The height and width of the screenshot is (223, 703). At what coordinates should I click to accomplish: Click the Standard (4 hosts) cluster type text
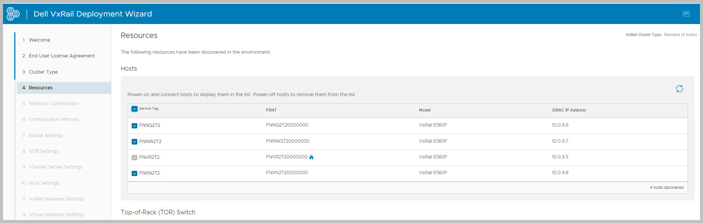point(680,35)
